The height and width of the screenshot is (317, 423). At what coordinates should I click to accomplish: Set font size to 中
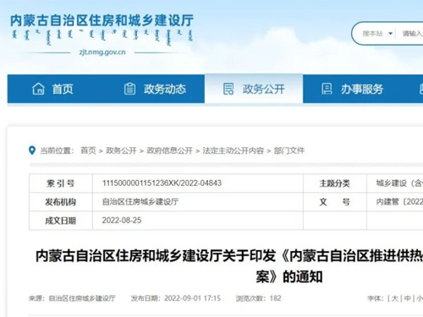point(407,298)
